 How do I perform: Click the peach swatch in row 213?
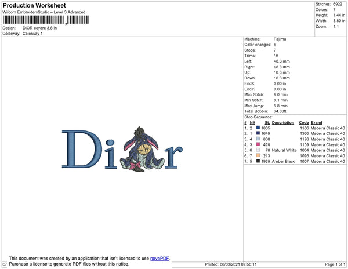258,155
